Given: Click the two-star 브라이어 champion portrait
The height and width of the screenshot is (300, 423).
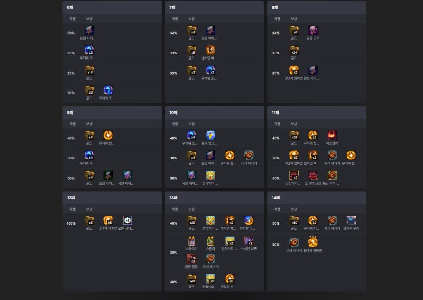Looking at the screenshot, I should pos(192,241).
